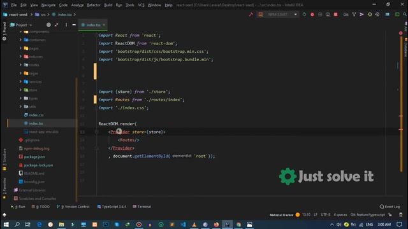Click the Structure side tab

click(x=4, y=160)
